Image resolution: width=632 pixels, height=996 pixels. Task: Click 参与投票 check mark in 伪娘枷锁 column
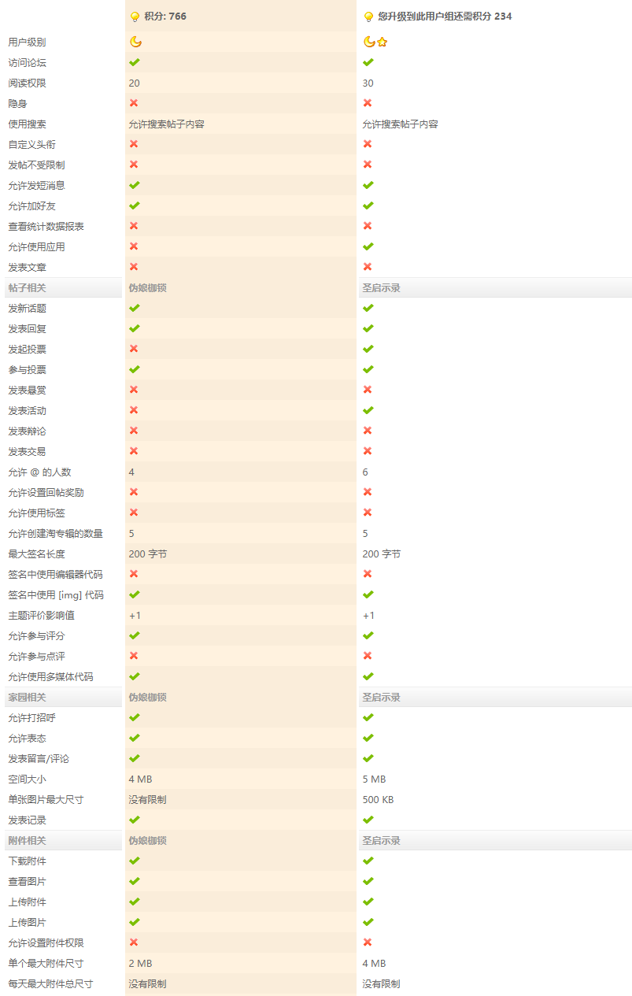(135, 369)
